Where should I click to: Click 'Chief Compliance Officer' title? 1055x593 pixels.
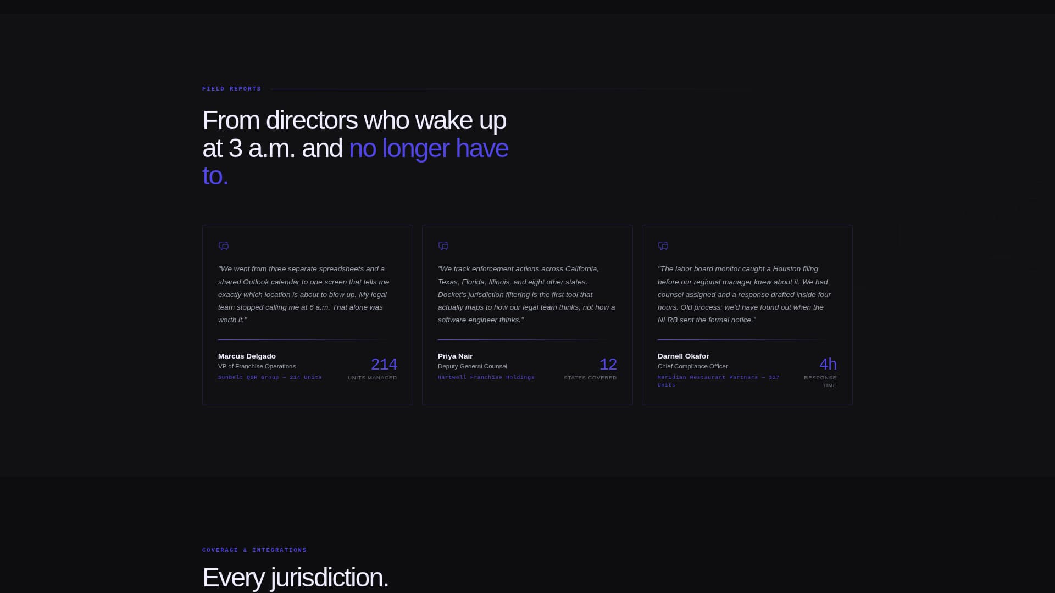692,366
